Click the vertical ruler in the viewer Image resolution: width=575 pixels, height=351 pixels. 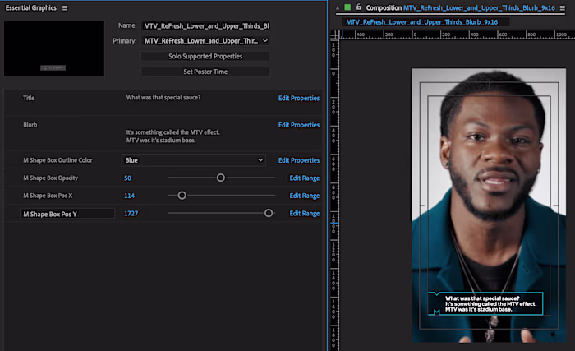[x=334, y=195]
